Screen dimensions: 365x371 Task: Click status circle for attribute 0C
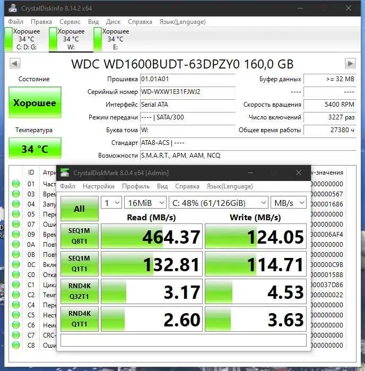click(16, 264)
